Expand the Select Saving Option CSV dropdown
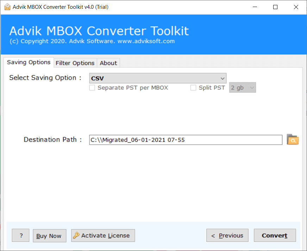Viewport: 307px width, 251px height. (x=157, y=78)
